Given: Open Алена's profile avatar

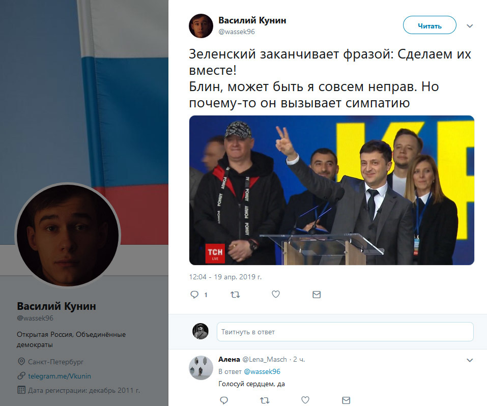Looking at the screenshot, I should (200, 367).
